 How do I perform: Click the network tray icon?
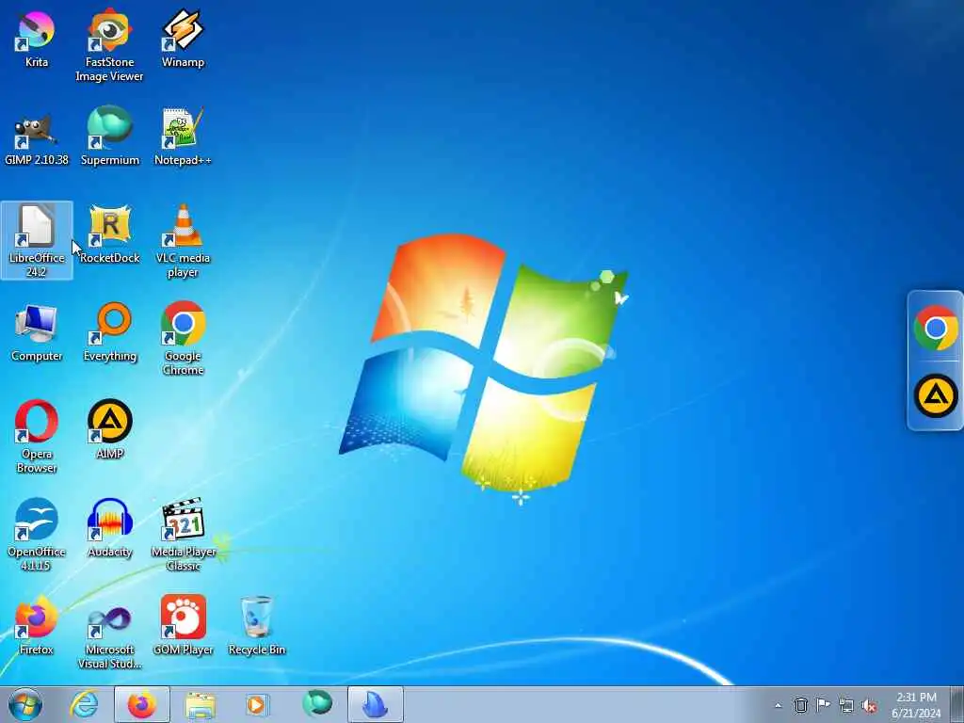846,705
